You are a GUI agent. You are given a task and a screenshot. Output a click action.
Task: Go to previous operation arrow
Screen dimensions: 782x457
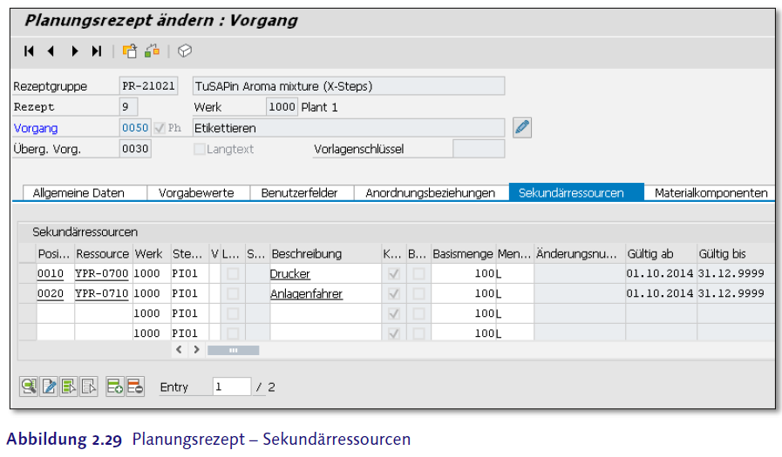click(51, 51)
